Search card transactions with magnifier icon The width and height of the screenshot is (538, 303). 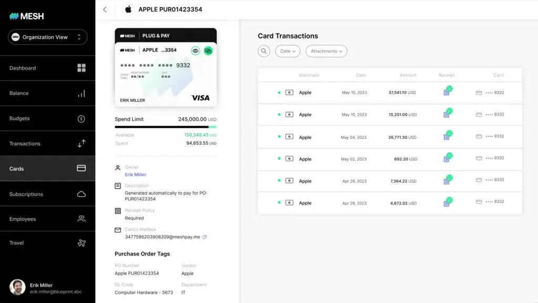click(x=264, y=51)
